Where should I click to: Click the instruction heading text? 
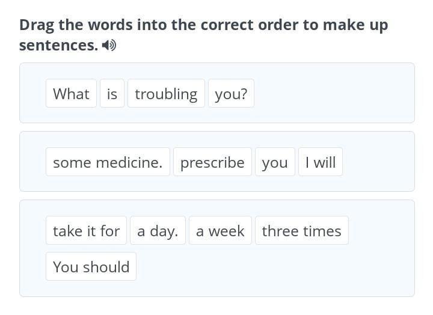point(203,35)
